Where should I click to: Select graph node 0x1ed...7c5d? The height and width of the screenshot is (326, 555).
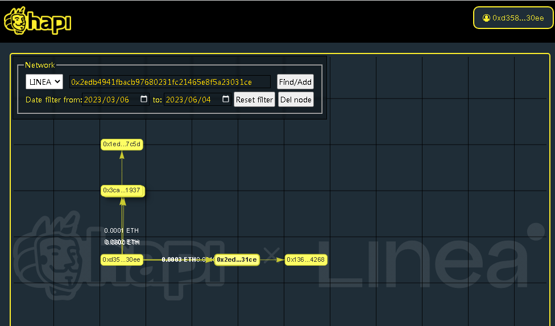point(122,145)
